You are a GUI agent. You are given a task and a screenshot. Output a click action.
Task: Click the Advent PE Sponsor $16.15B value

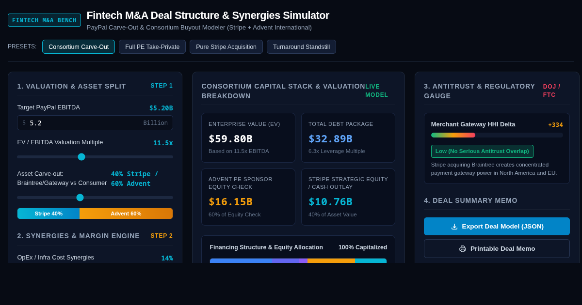tap(230, 202)
